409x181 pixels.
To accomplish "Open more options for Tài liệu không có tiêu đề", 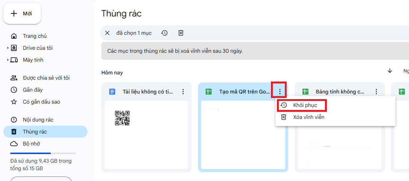I will point(183,92).
